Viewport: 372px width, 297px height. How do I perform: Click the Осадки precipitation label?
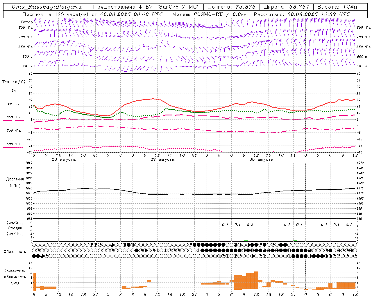(15, 228)
